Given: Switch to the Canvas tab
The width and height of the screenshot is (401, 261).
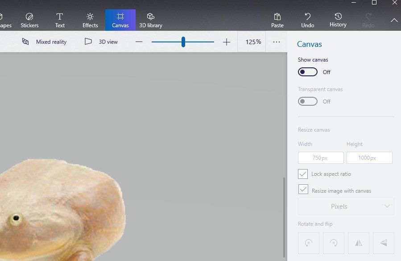Looking at the screenshot, I should [x=120, y=20].
